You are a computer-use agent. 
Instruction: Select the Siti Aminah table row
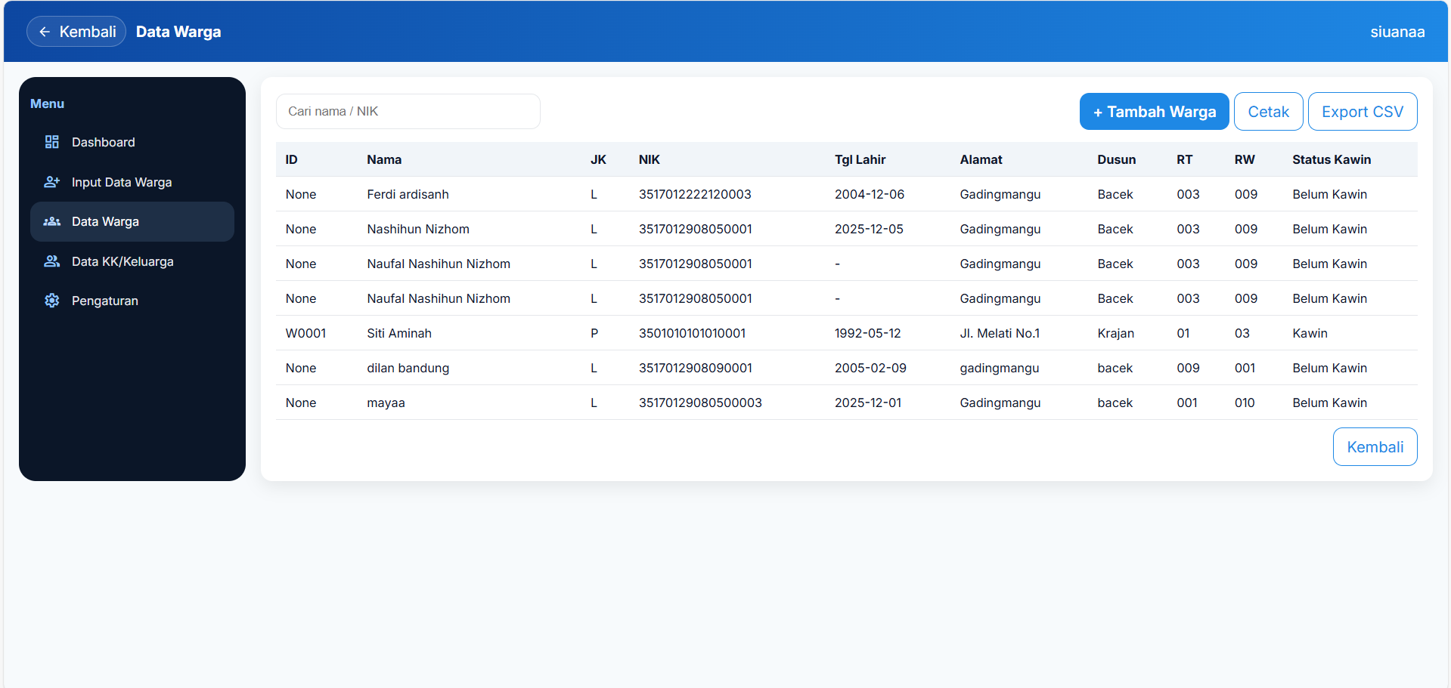399,333
